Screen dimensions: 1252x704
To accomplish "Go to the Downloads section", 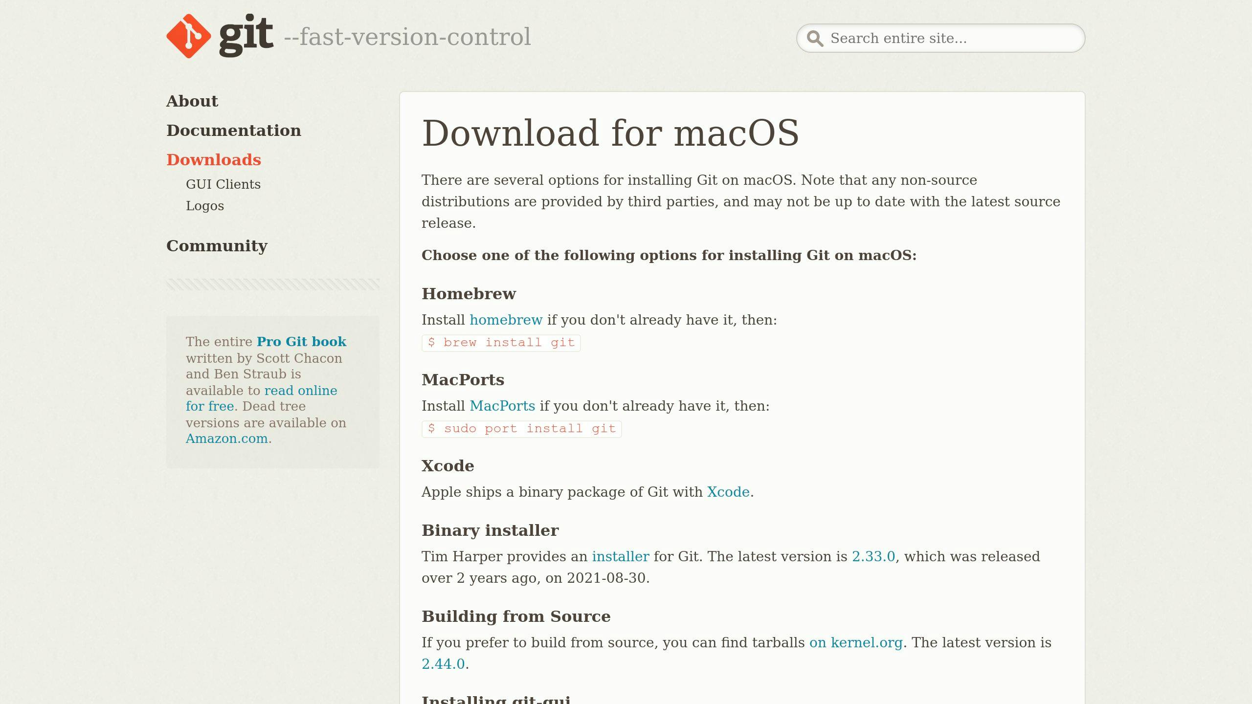I will click(x=213, y=160).
